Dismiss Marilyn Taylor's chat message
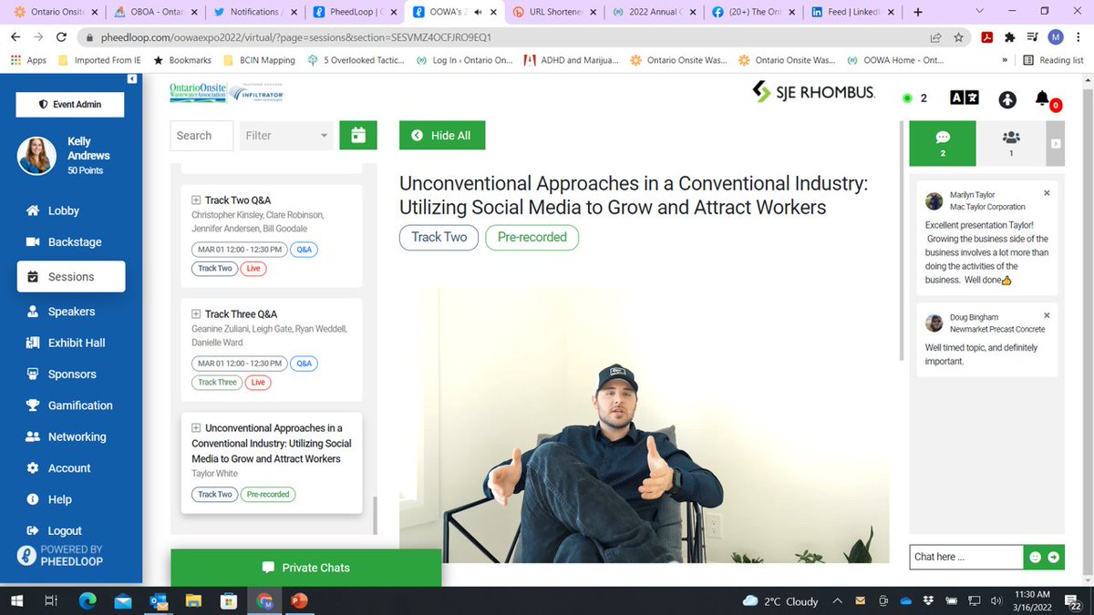This screenshot has height=615, width=1094. coord(1047,192)
